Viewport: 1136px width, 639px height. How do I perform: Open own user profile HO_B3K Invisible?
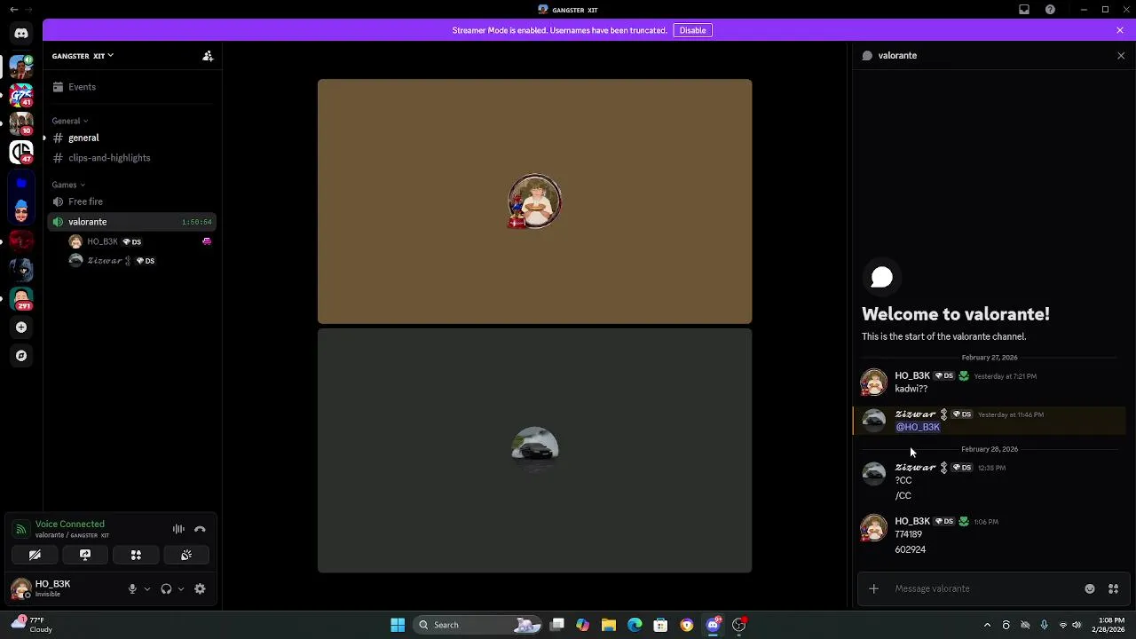tap(62, 588)
